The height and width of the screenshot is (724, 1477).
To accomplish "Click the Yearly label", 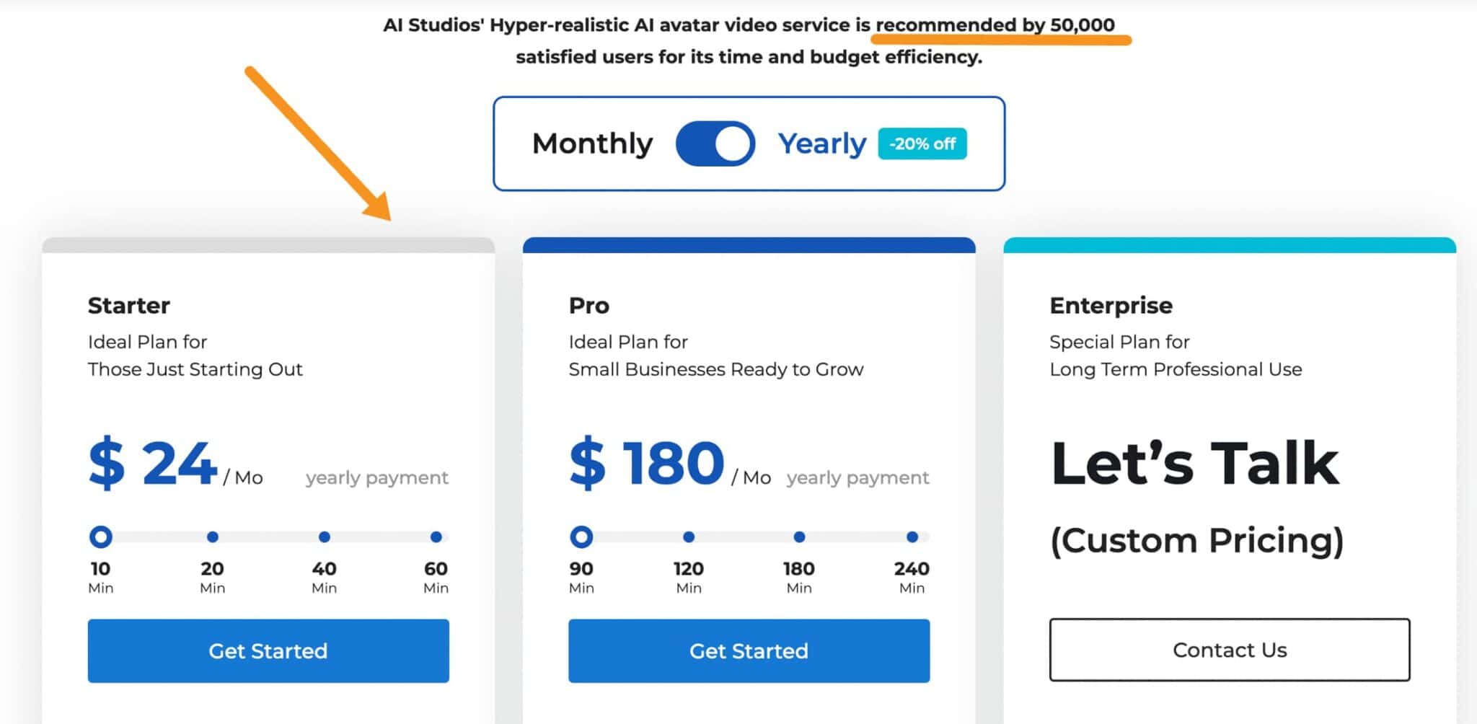I will point(822,144).
